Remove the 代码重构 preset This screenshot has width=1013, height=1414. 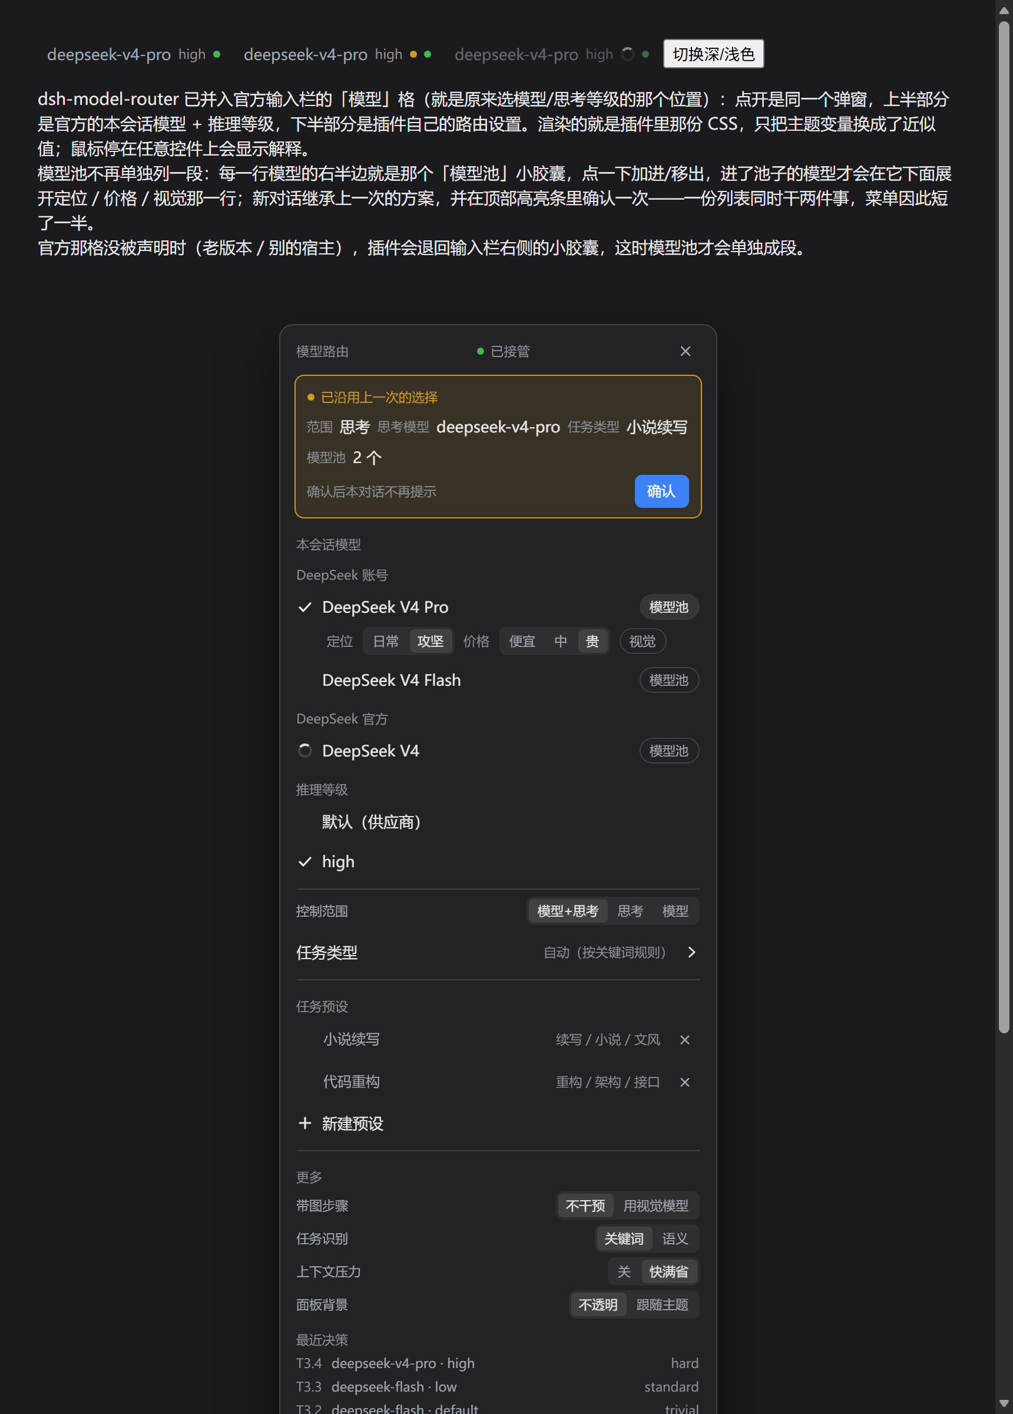tap(684, 1082)
